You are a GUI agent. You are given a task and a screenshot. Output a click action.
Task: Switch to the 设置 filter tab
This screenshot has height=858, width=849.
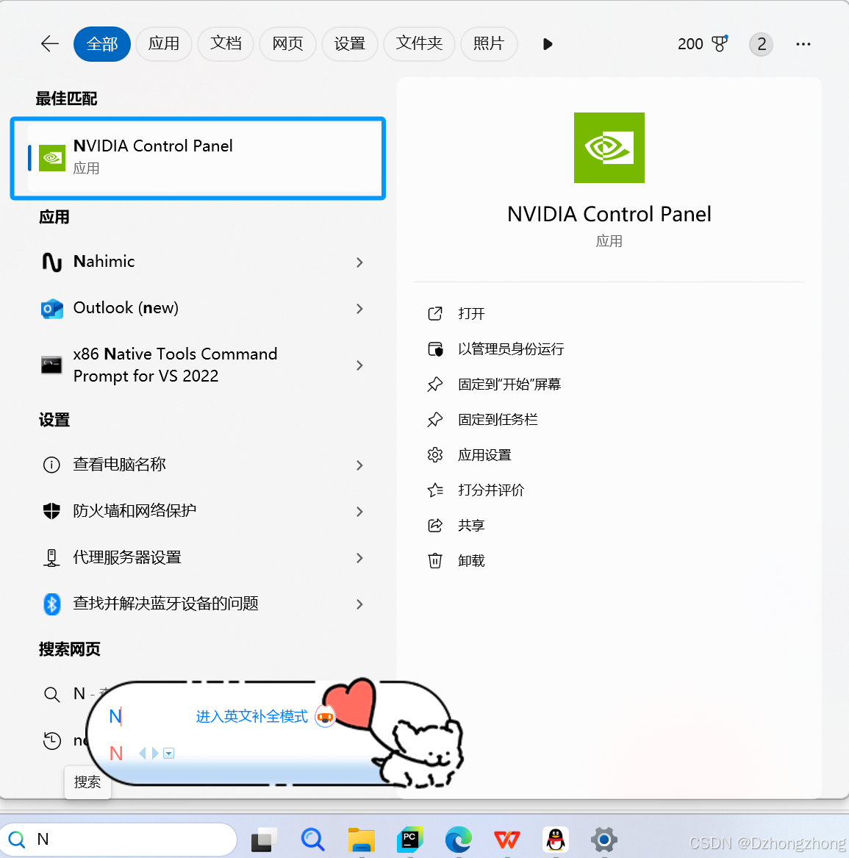tap(350, 44)
